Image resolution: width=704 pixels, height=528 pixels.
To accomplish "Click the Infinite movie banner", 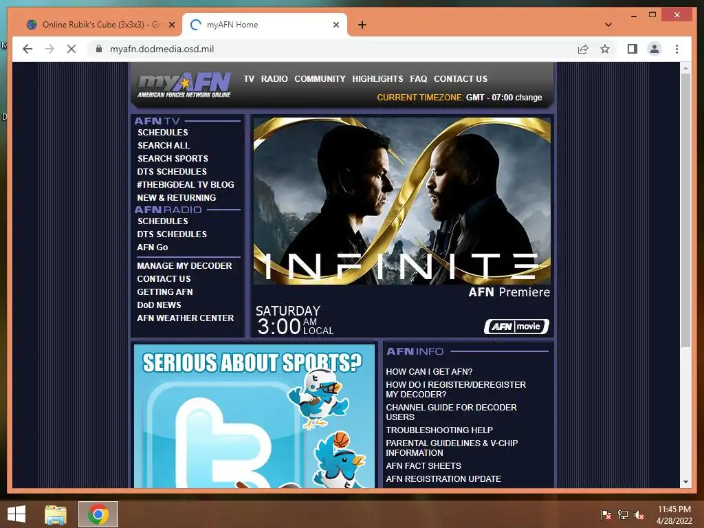I will [401, 201].
